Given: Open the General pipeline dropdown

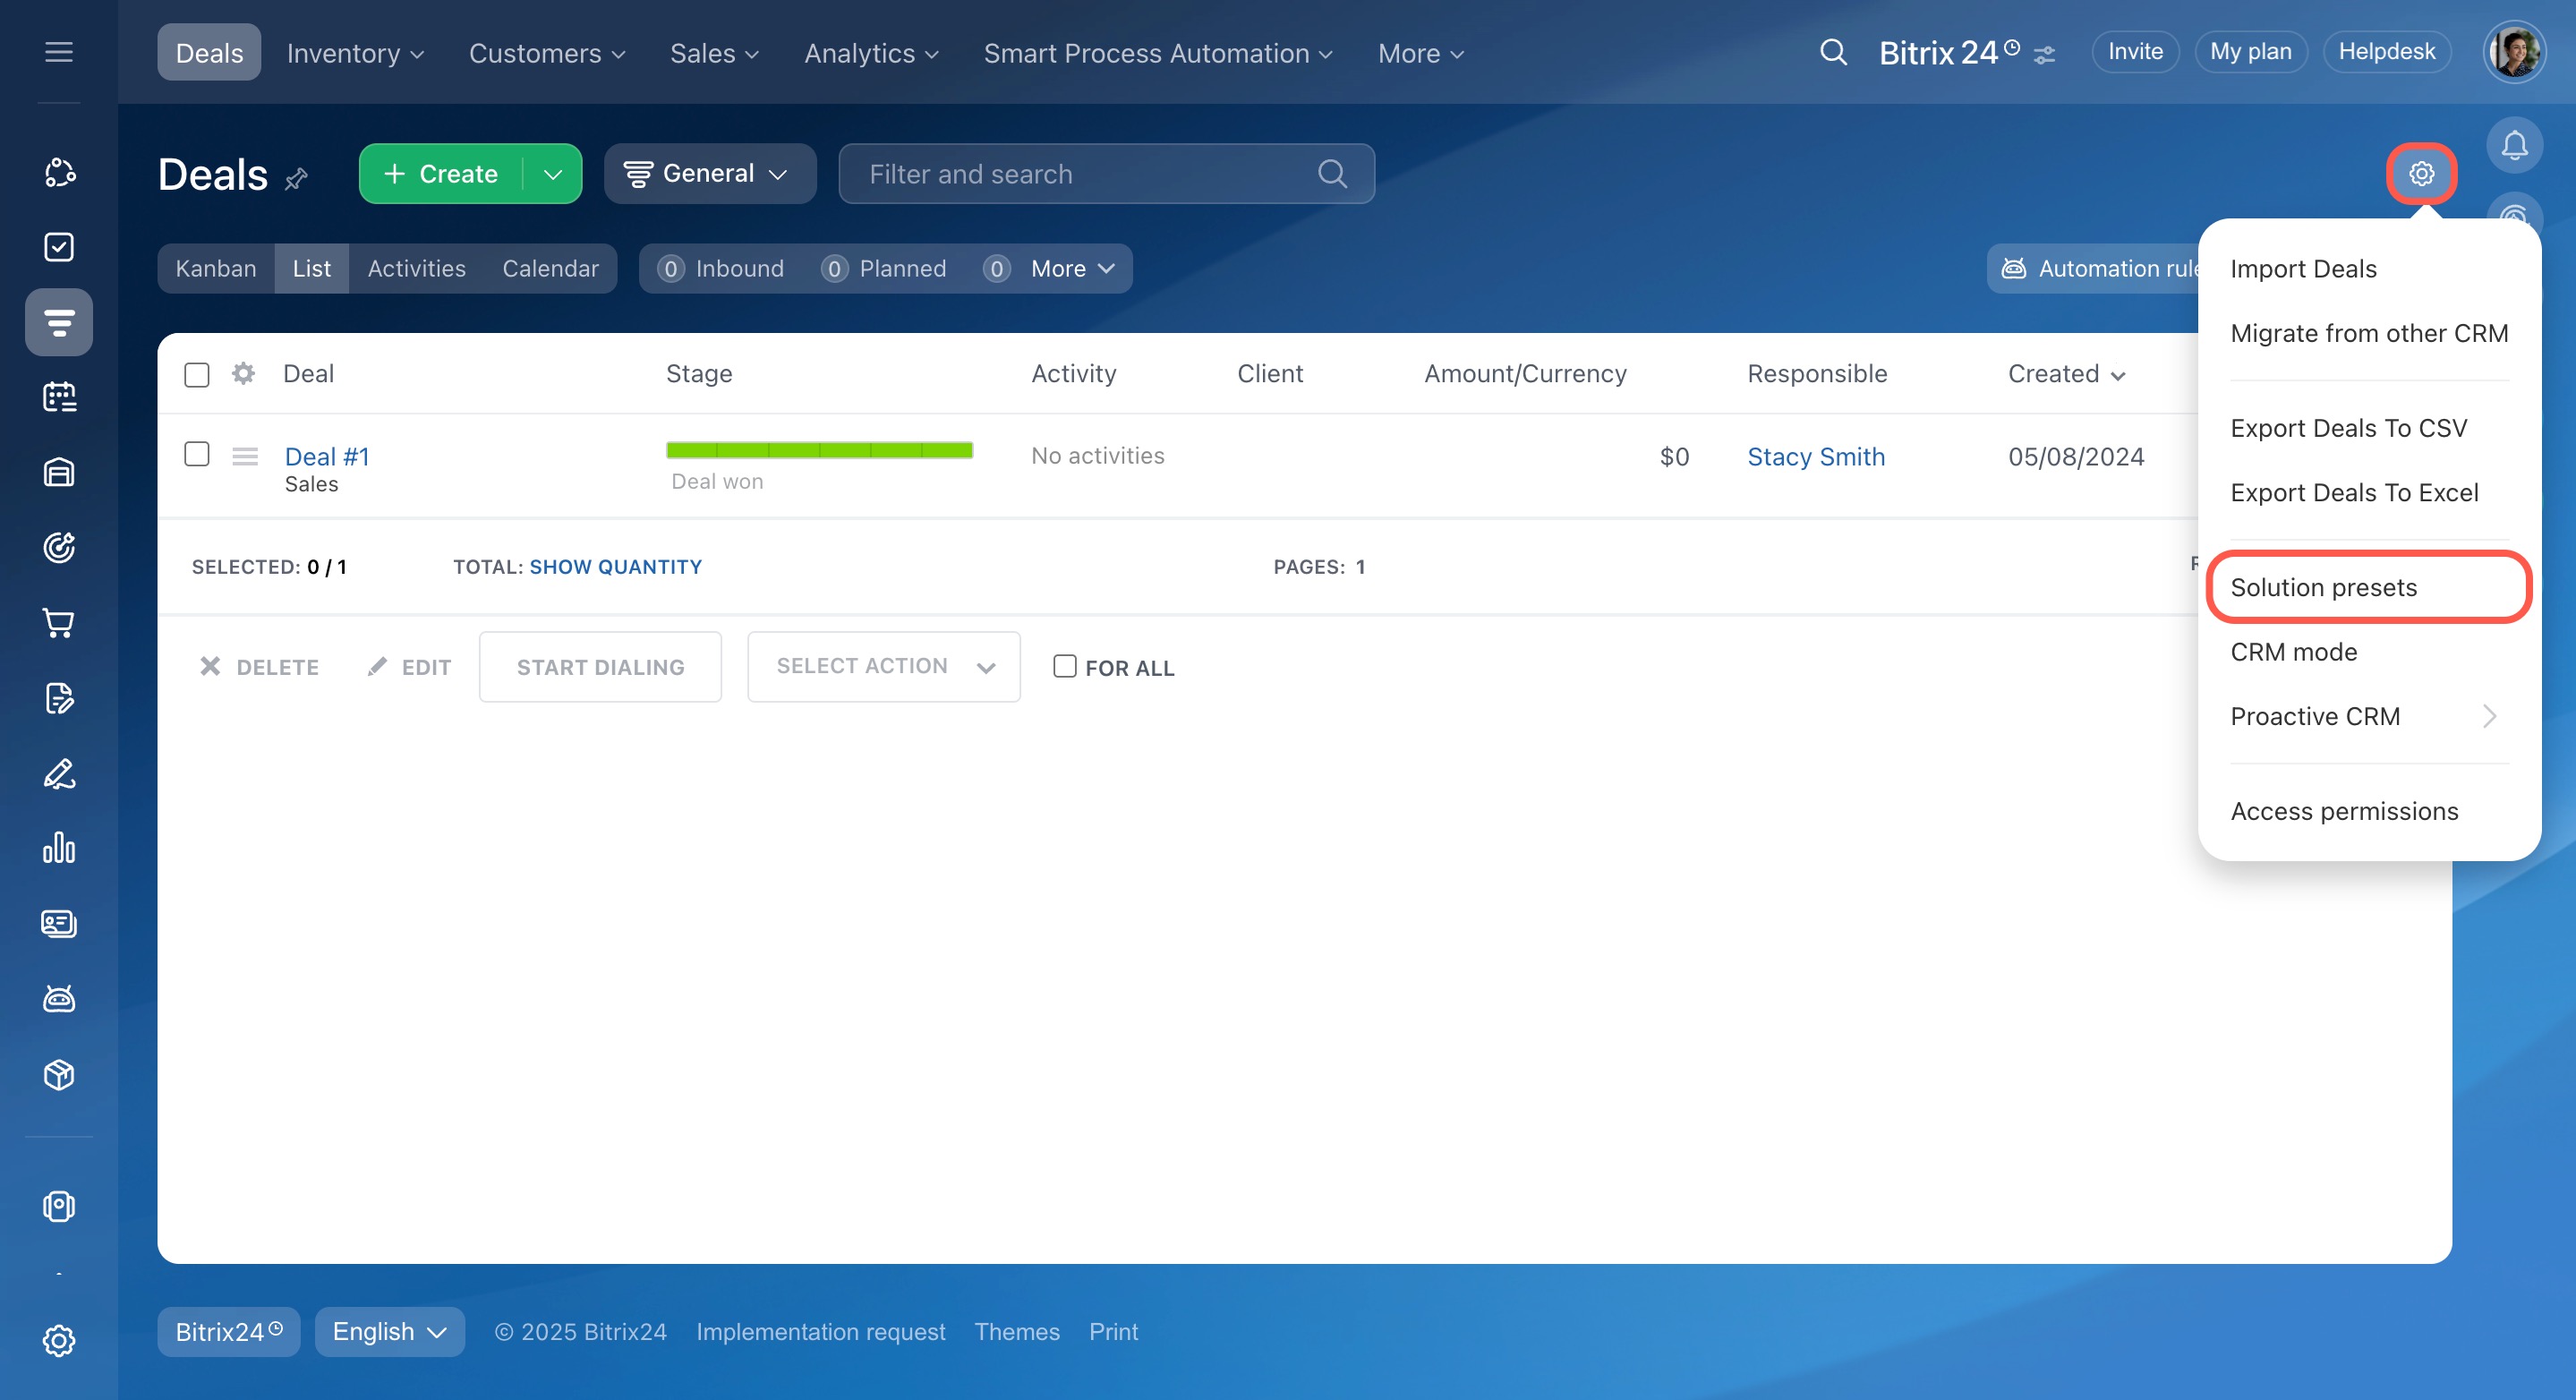Looking at the screenshot, I should coord(709,174).
